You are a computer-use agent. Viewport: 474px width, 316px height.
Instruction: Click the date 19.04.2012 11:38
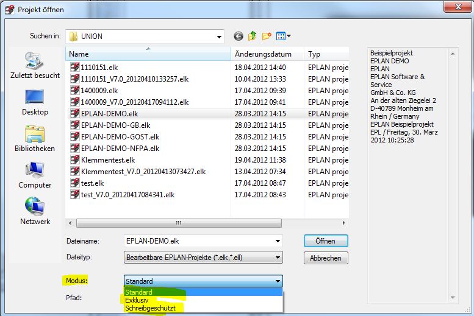coord(260,160)
